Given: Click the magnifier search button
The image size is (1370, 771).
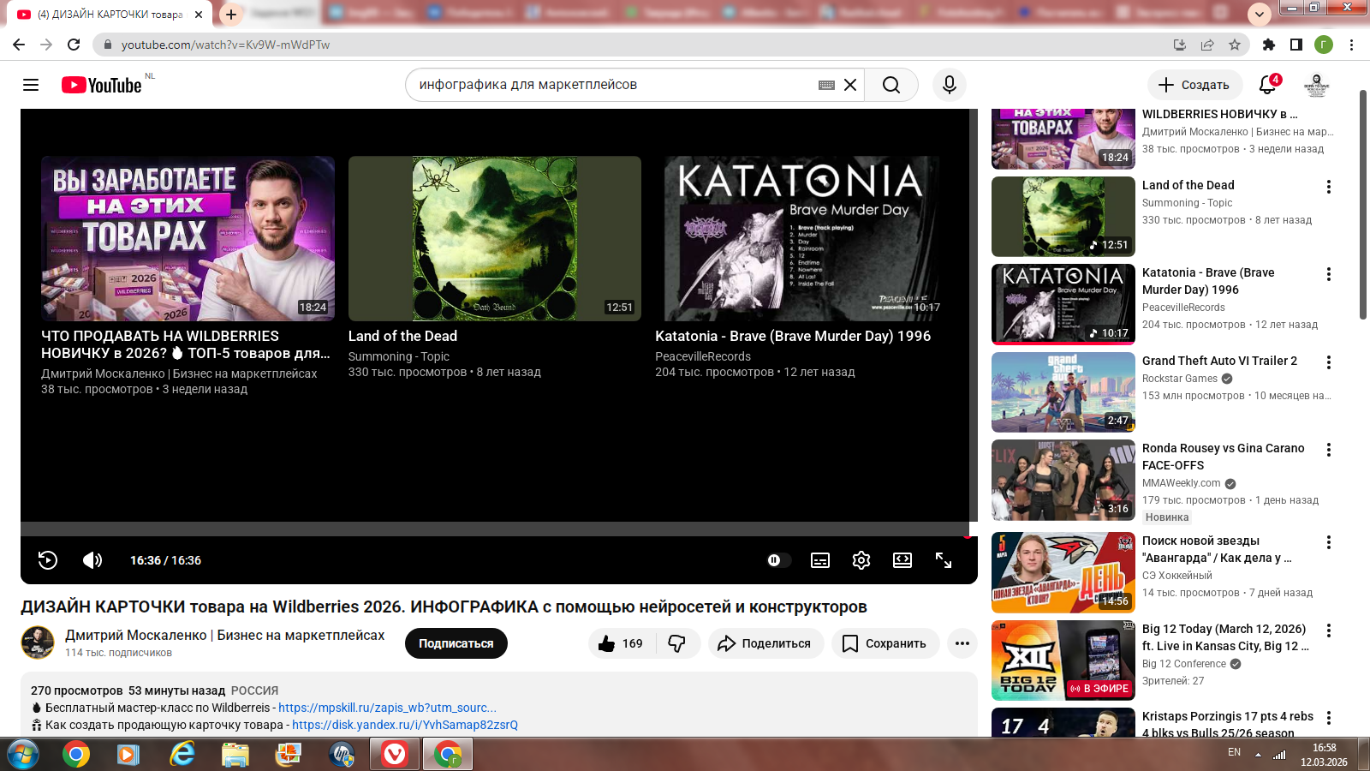Looking at the screenshot, I should 891,85.
